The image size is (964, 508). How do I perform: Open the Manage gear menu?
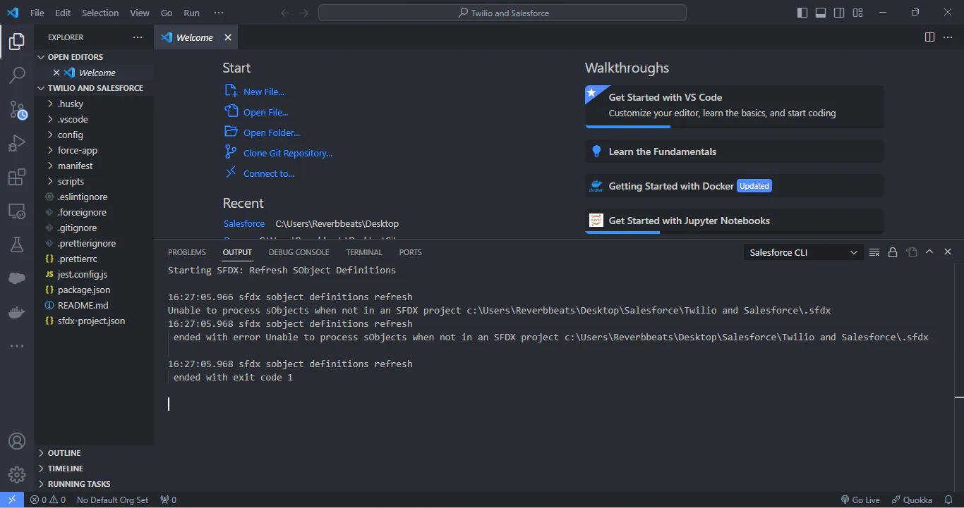tap(17, 475)
